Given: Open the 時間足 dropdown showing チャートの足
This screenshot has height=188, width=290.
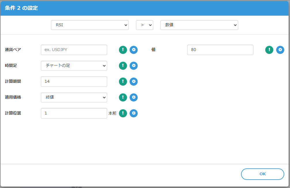Looking at the screenshot, I should coord(74,66).
